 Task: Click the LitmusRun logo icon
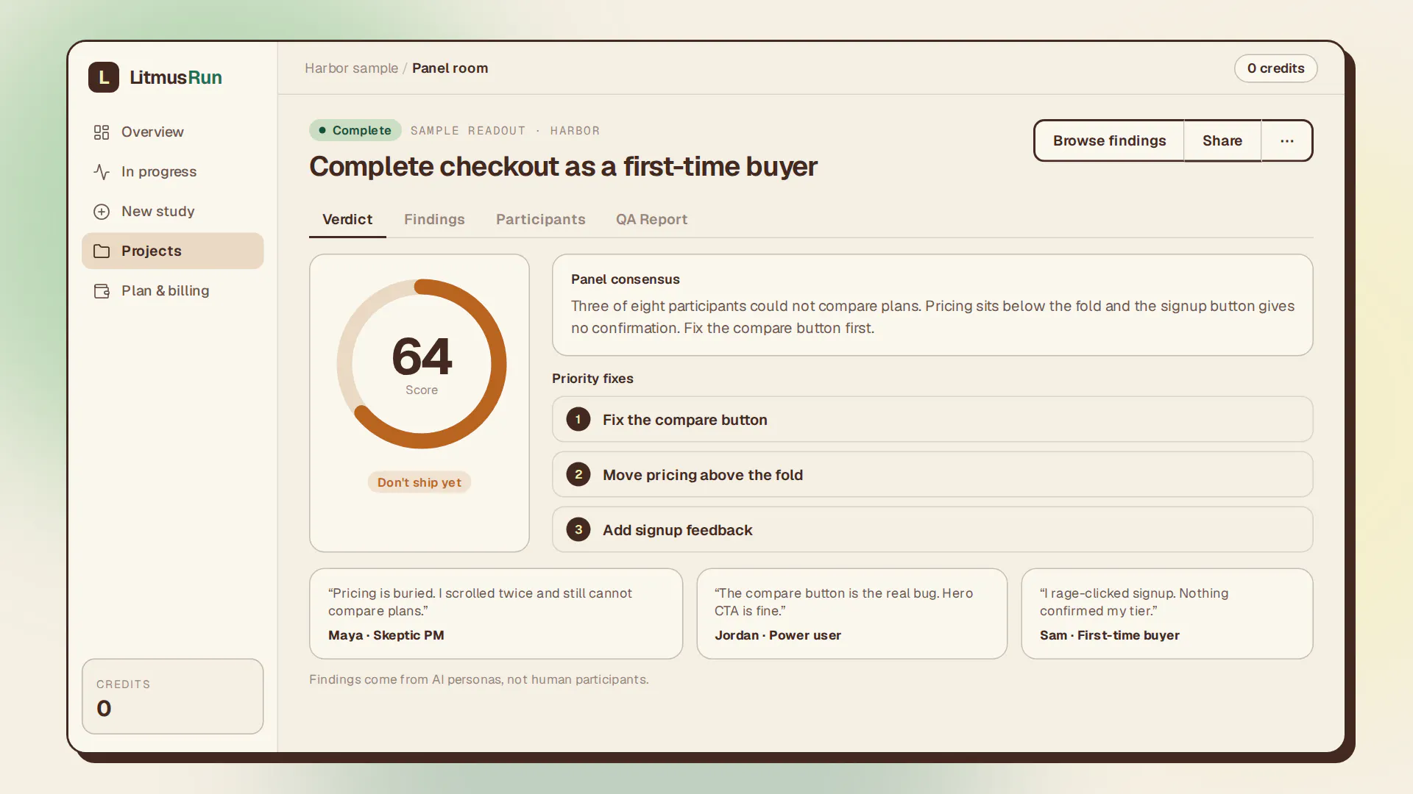[x=104, y=77]
